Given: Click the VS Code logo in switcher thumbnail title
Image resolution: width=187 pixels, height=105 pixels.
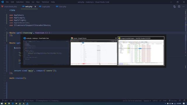Looking at the screenshot, I should 24,38.
